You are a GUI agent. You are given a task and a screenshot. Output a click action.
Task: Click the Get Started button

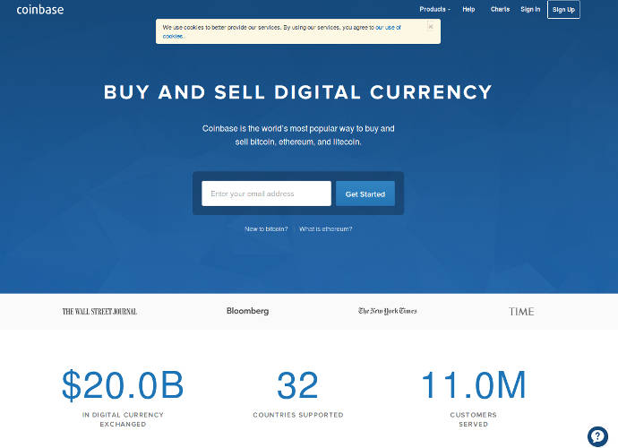[x=365, y=194]
